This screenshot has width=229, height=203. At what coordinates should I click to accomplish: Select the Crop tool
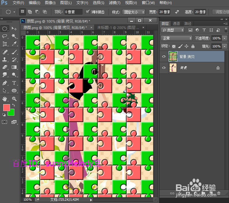tap(5, 43)
